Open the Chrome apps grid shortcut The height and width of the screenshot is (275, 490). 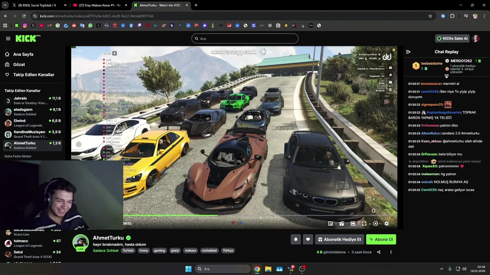(x=5, y=26)
